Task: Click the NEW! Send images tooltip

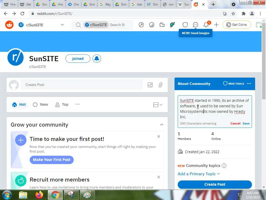Action: [195, 33]
